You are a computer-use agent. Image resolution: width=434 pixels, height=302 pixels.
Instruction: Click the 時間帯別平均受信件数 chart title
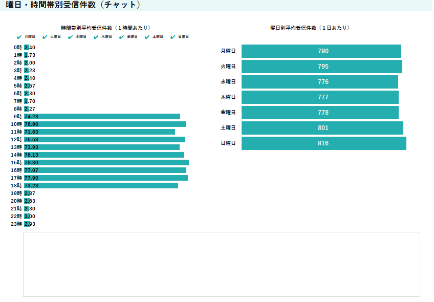click(105, 28)
